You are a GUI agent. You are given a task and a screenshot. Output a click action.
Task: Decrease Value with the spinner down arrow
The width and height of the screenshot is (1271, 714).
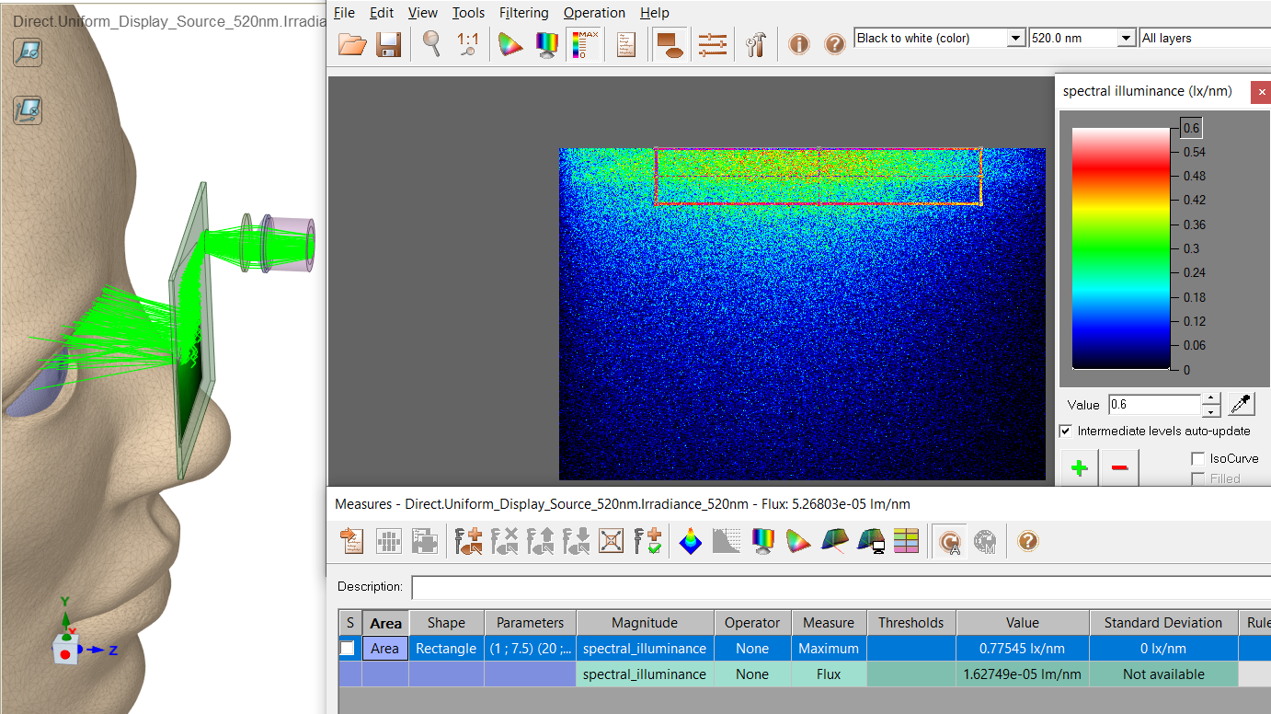(1212, 410)
